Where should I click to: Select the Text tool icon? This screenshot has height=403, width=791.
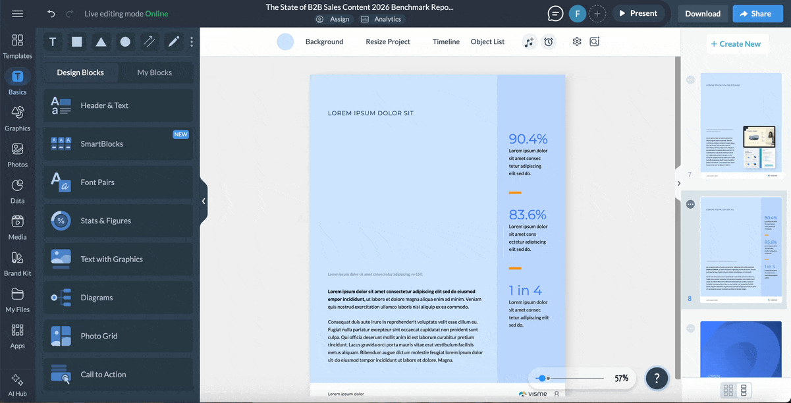53,41
